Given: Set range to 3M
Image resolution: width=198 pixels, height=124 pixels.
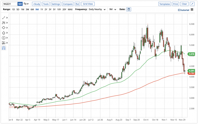Looking at the screenshot, I should tap(27, 9).
